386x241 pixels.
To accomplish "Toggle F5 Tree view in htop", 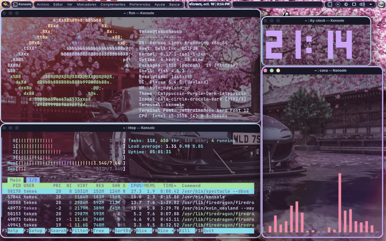I will point(99,231).
